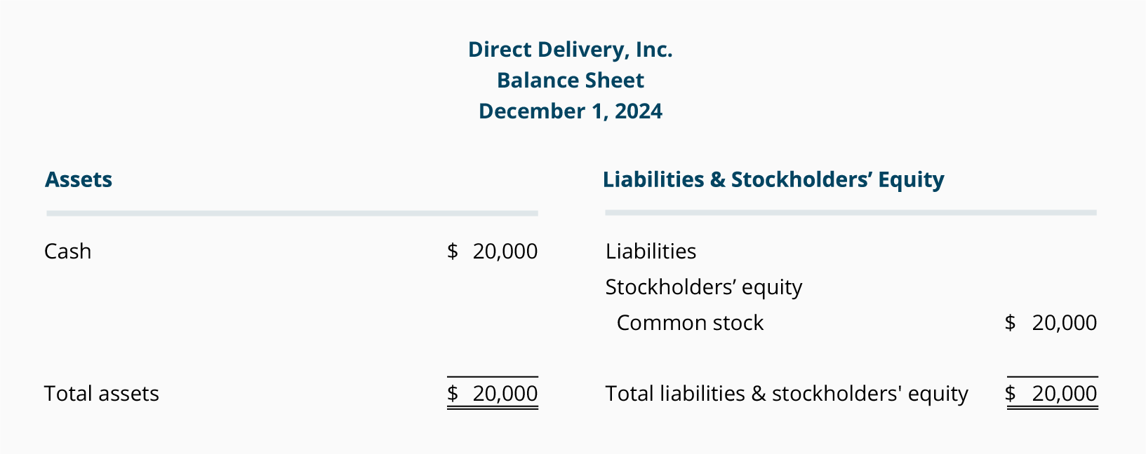1146x454 pixels.
Task: Click Liabilities & Stockholders' Equity header
Action: tap(773, 180)
